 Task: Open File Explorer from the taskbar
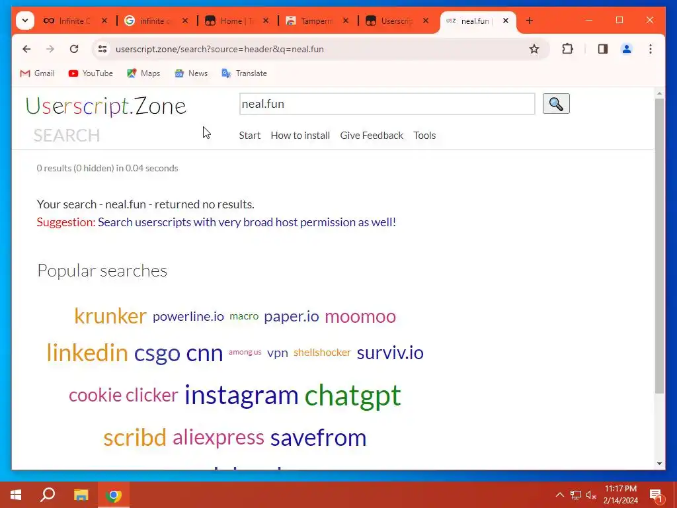pos(81,495)
